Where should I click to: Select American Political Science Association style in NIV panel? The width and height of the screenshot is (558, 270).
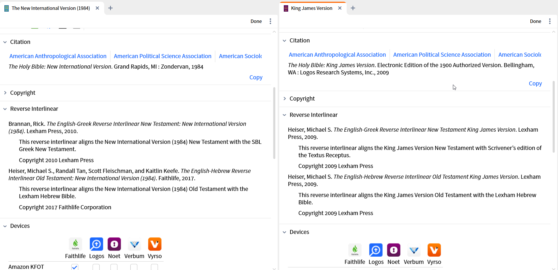162,56
